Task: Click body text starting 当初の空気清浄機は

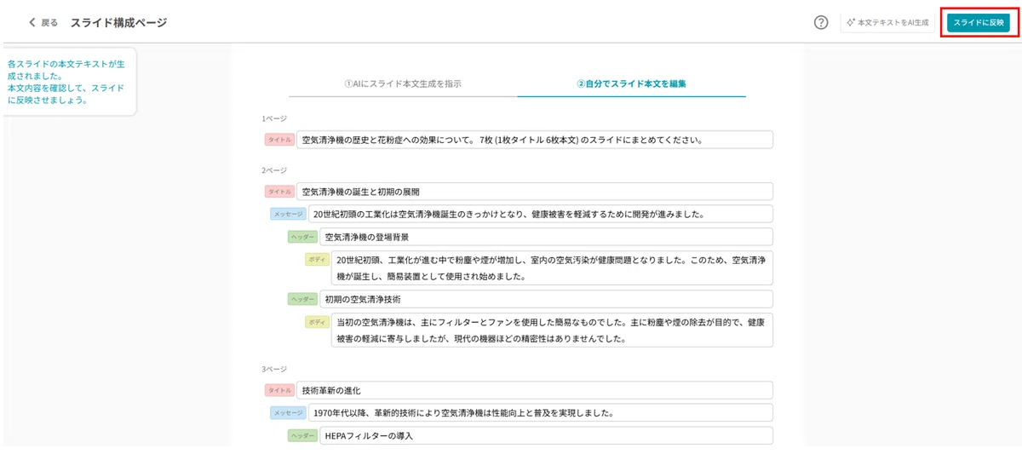Action: [553, 330]
